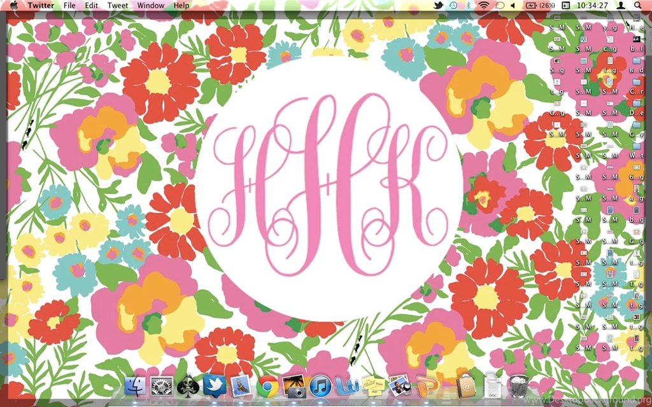Viewport: 652px width, 407px height.
Task: Open the Window menu
Action: (151, 6)
